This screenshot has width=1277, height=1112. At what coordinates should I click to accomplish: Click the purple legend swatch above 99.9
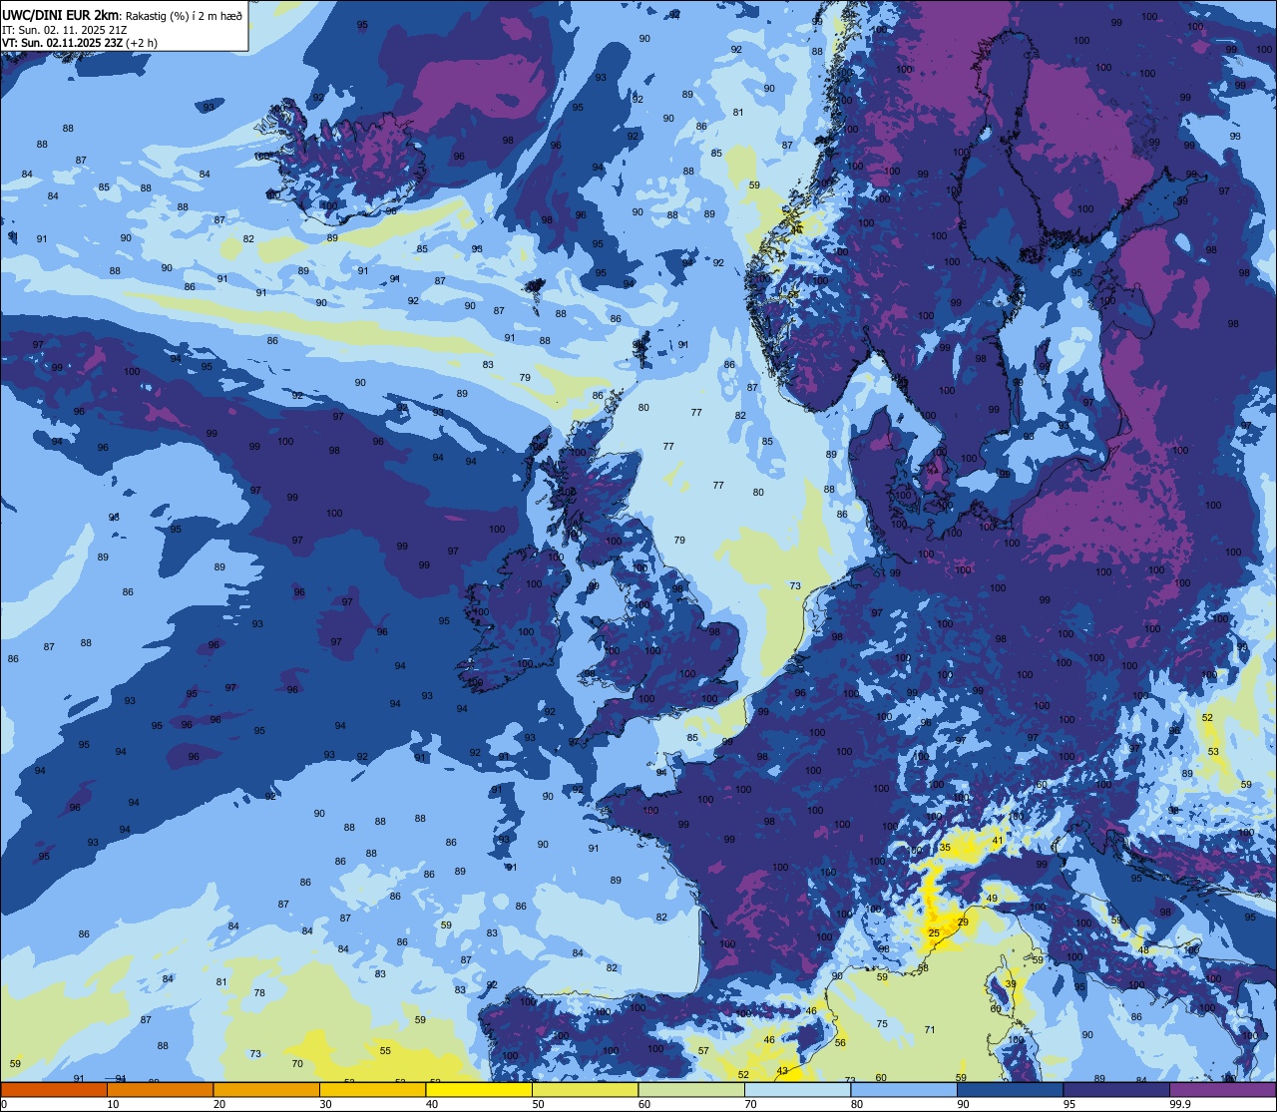1222,1090
